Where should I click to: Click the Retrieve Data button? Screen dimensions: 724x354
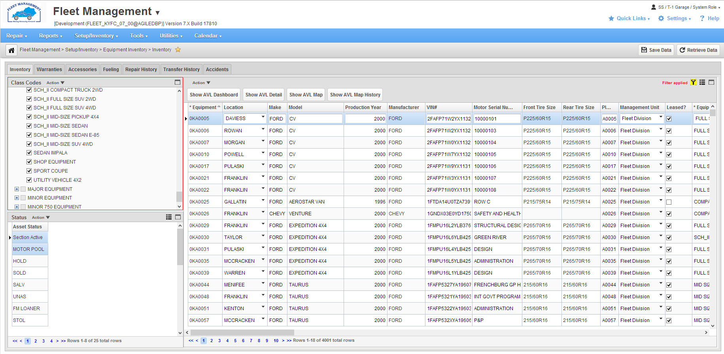[x=698, y=50]
